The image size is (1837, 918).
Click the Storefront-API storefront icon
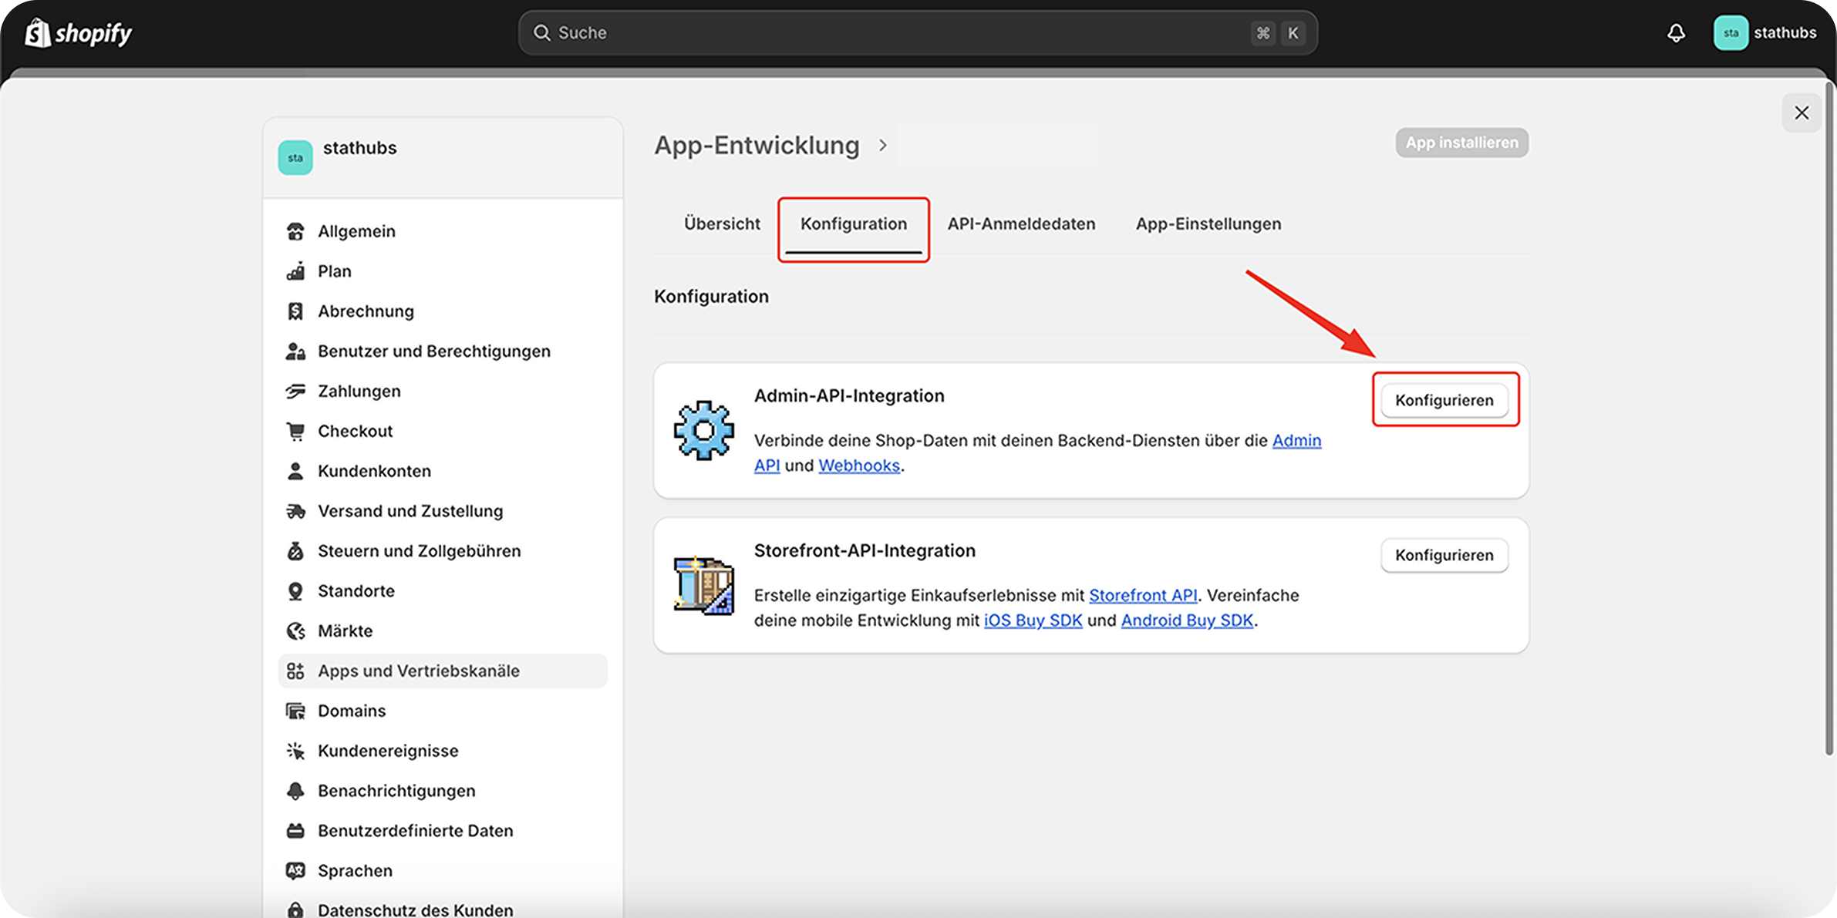point(703,586)
